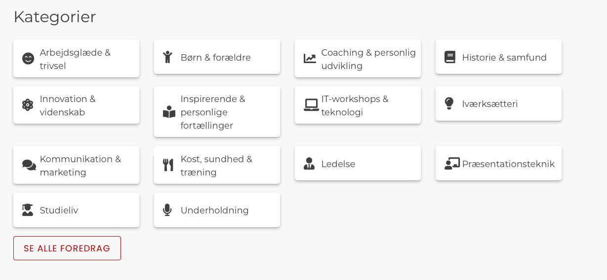The image size is (607, 280).
Task: Click the chart icon for Coaching & personlig udvikling
Action: [x=310, y=59]
